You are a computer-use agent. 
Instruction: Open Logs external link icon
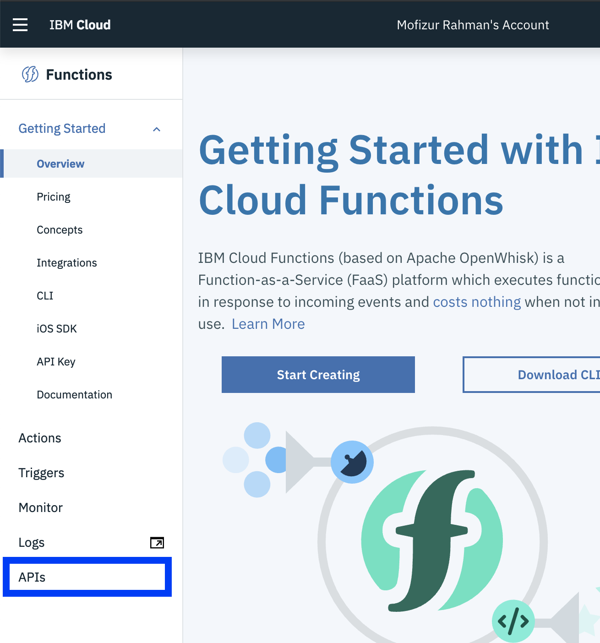[x=157, y=543]
